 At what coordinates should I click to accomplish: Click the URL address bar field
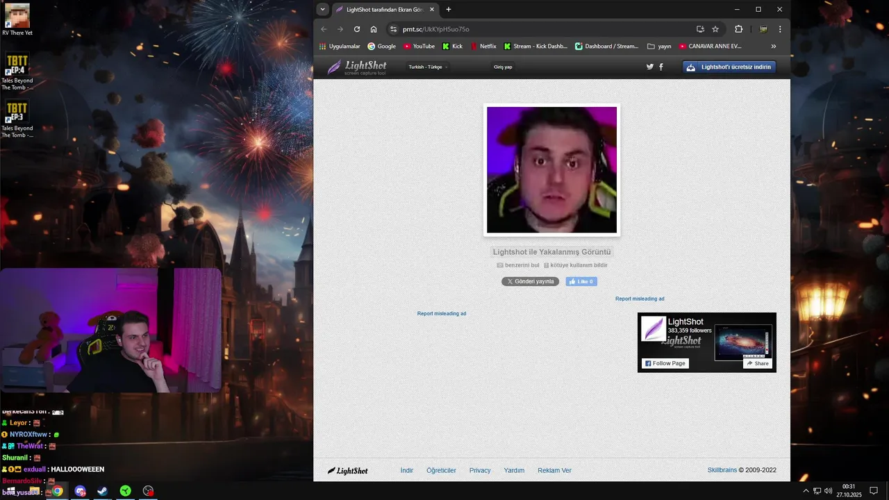tap(542, 29)
